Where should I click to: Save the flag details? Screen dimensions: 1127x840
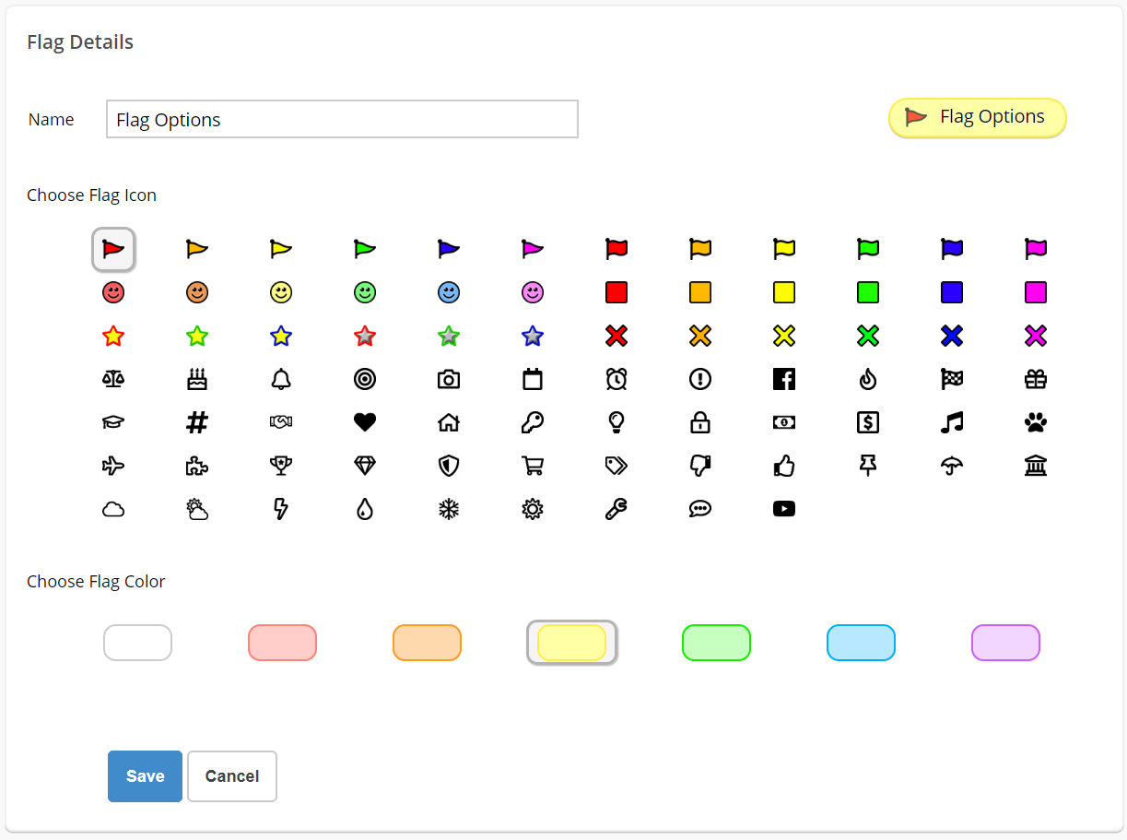tap(145, 776)
